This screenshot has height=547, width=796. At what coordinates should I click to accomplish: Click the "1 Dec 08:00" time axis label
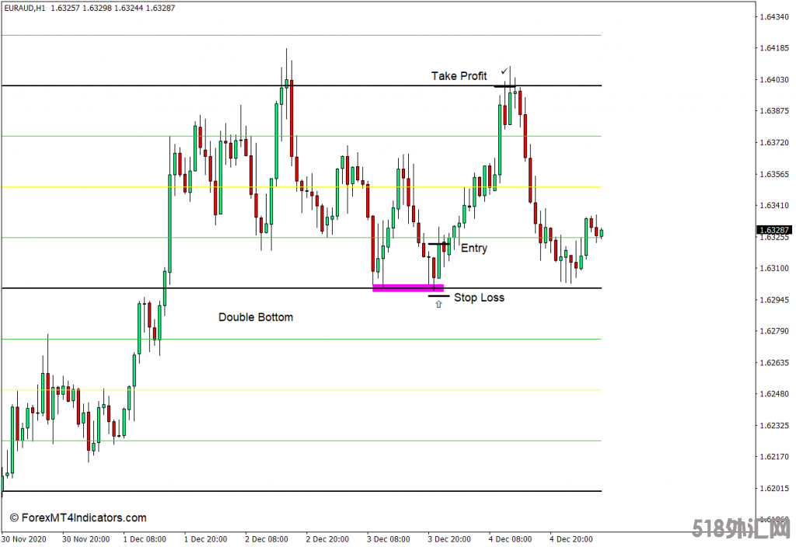(145, 539)
